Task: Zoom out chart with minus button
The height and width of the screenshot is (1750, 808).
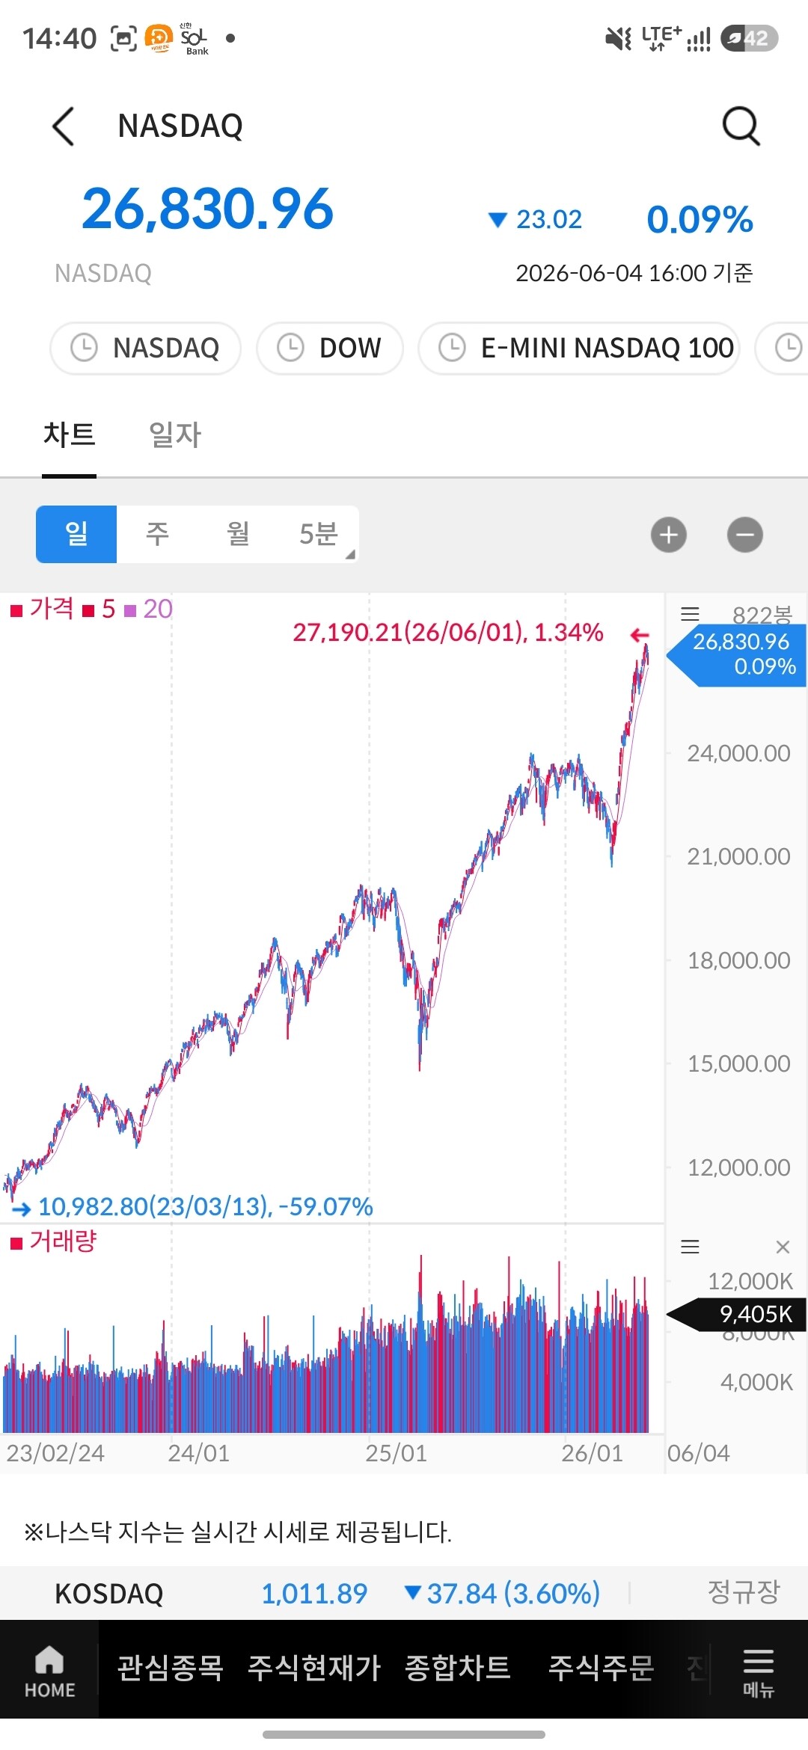Action: tap(745, 535)
